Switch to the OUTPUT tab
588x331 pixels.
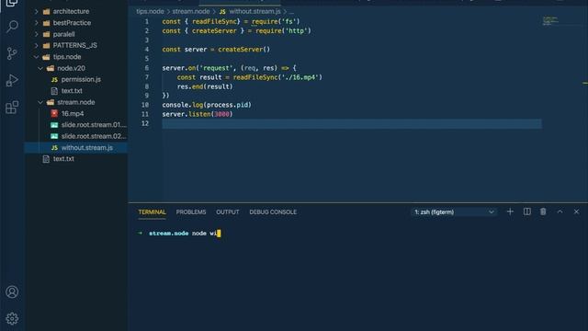tap(227, 212)
